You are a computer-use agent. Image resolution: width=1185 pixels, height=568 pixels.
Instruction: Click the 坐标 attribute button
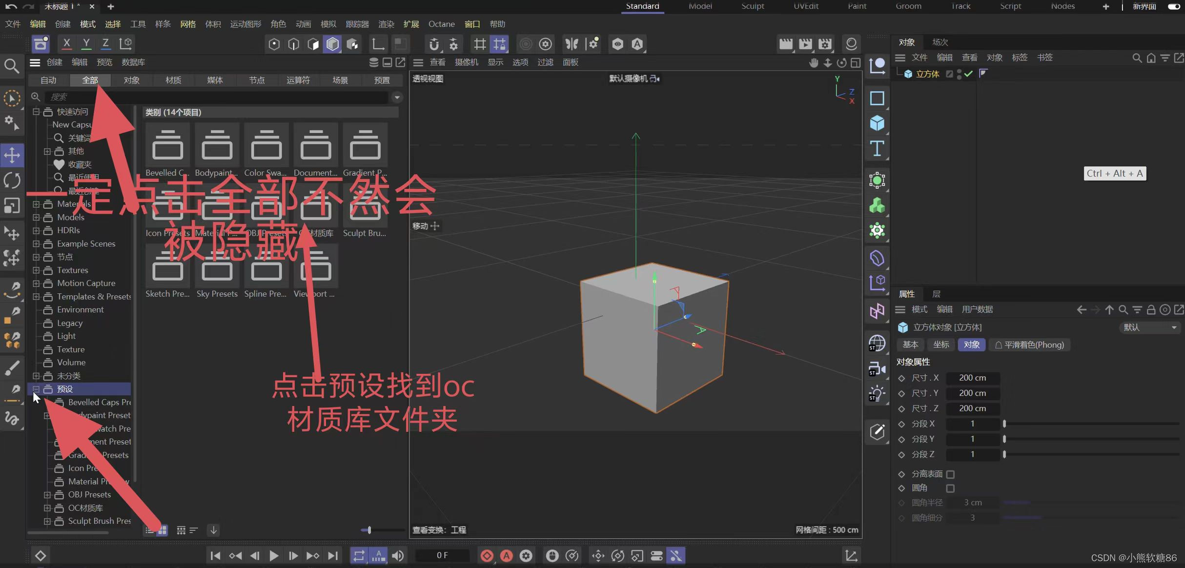pos(941,345)
